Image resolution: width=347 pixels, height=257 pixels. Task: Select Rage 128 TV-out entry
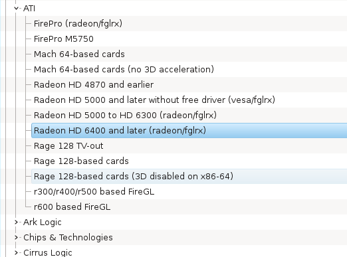(x=68, y=146)
